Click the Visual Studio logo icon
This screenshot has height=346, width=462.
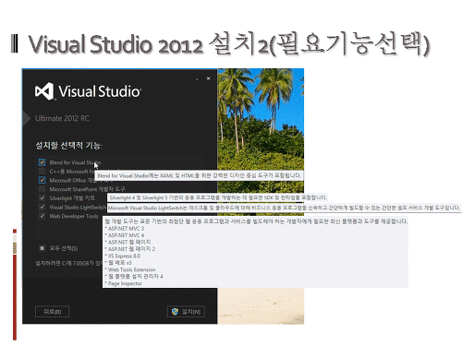pos(44,91)
